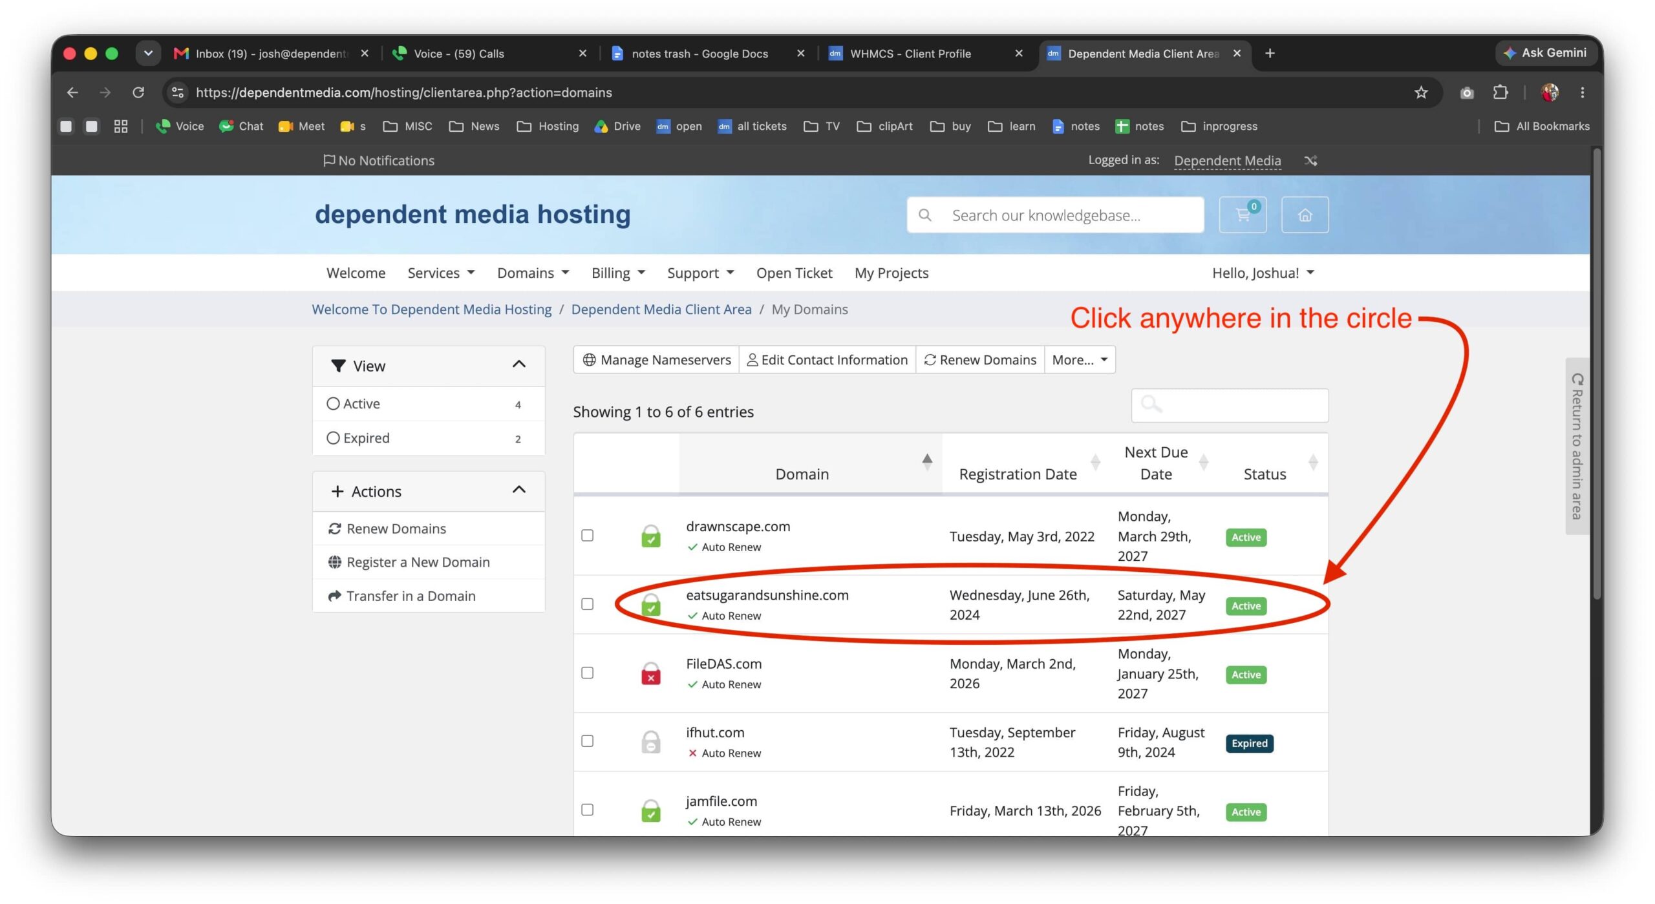Bookmark this page with the star icon
This screenshot has height=904, width=1655.
[x=1420, y=92]
